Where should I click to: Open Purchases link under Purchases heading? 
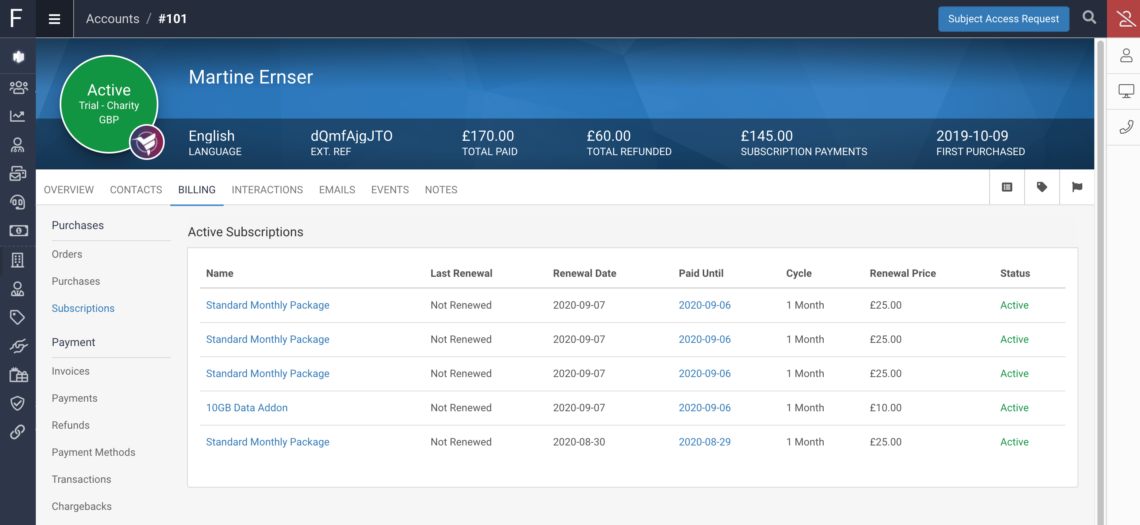pos(76,281)
